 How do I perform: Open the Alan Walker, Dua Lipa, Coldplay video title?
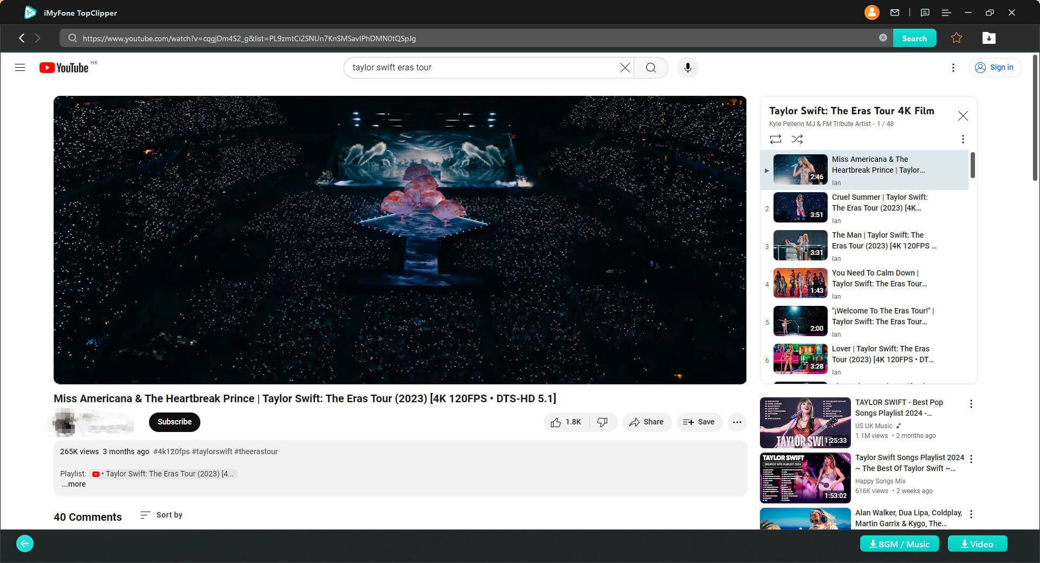pyautogui.click(x=908, y=518)
